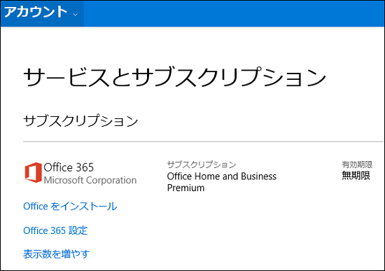Select the large サブスクリプション section heading

80,121
